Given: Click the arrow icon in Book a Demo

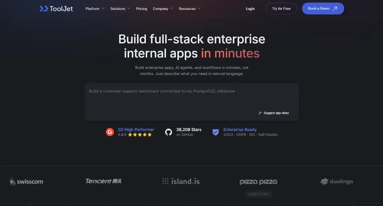Looking at the screenshot, I should (x=335, y=9).
